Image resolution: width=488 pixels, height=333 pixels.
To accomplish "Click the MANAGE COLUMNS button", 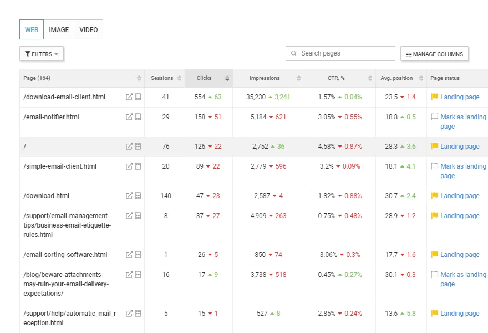I will [x=435, y=53].
